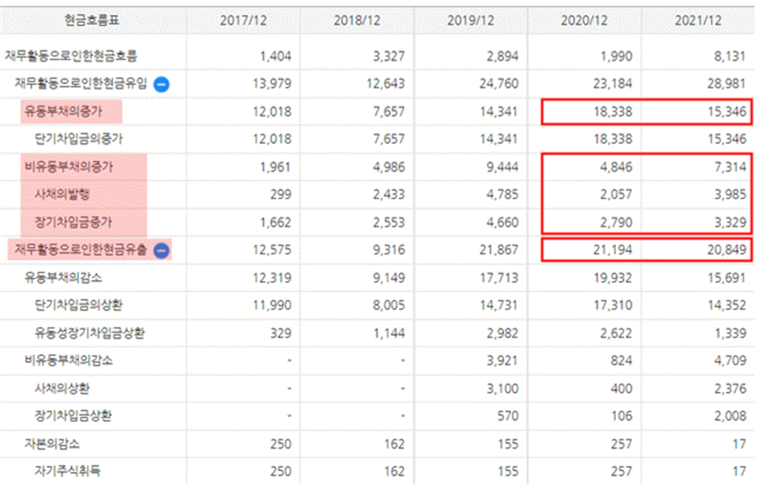Click the value 15,691 in 유동부채의감소 row
Screen dimensions: 757x491
(727, 279)
